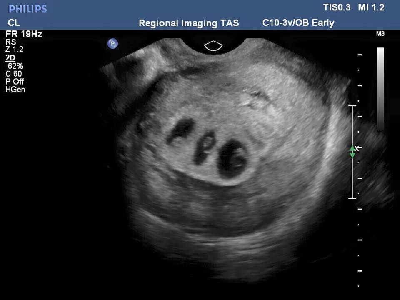Screen dimensions: 400x300
Task: Select the Regional Imaging TAS title
Action: pyautogui.click(x=189, y=23)
